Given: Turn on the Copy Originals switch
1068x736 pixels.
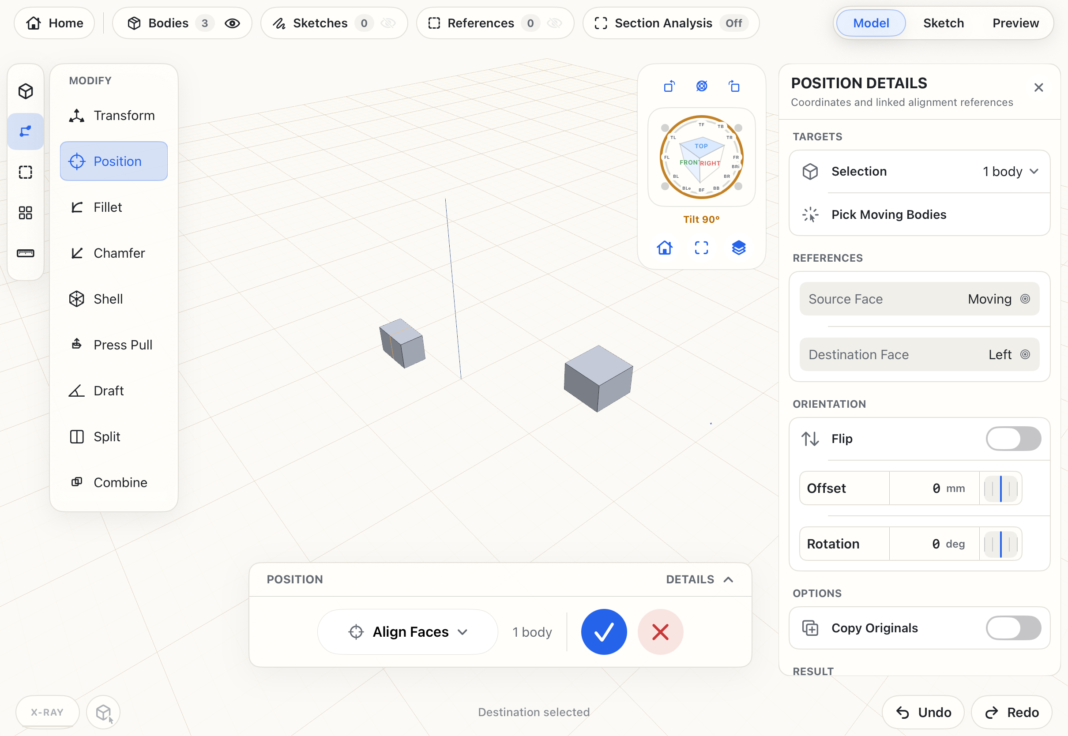Looking at the screenshot, I should pyautogui.click(x=1013, y=628).
